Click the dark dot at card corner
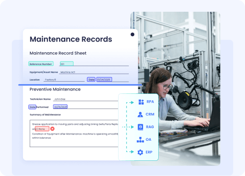The image size is (245, 176). point(132,34)
